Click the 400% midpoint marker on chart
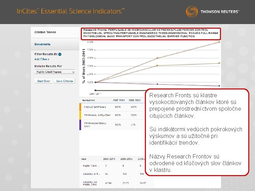255x191 pixels. (x=157, y=58)
